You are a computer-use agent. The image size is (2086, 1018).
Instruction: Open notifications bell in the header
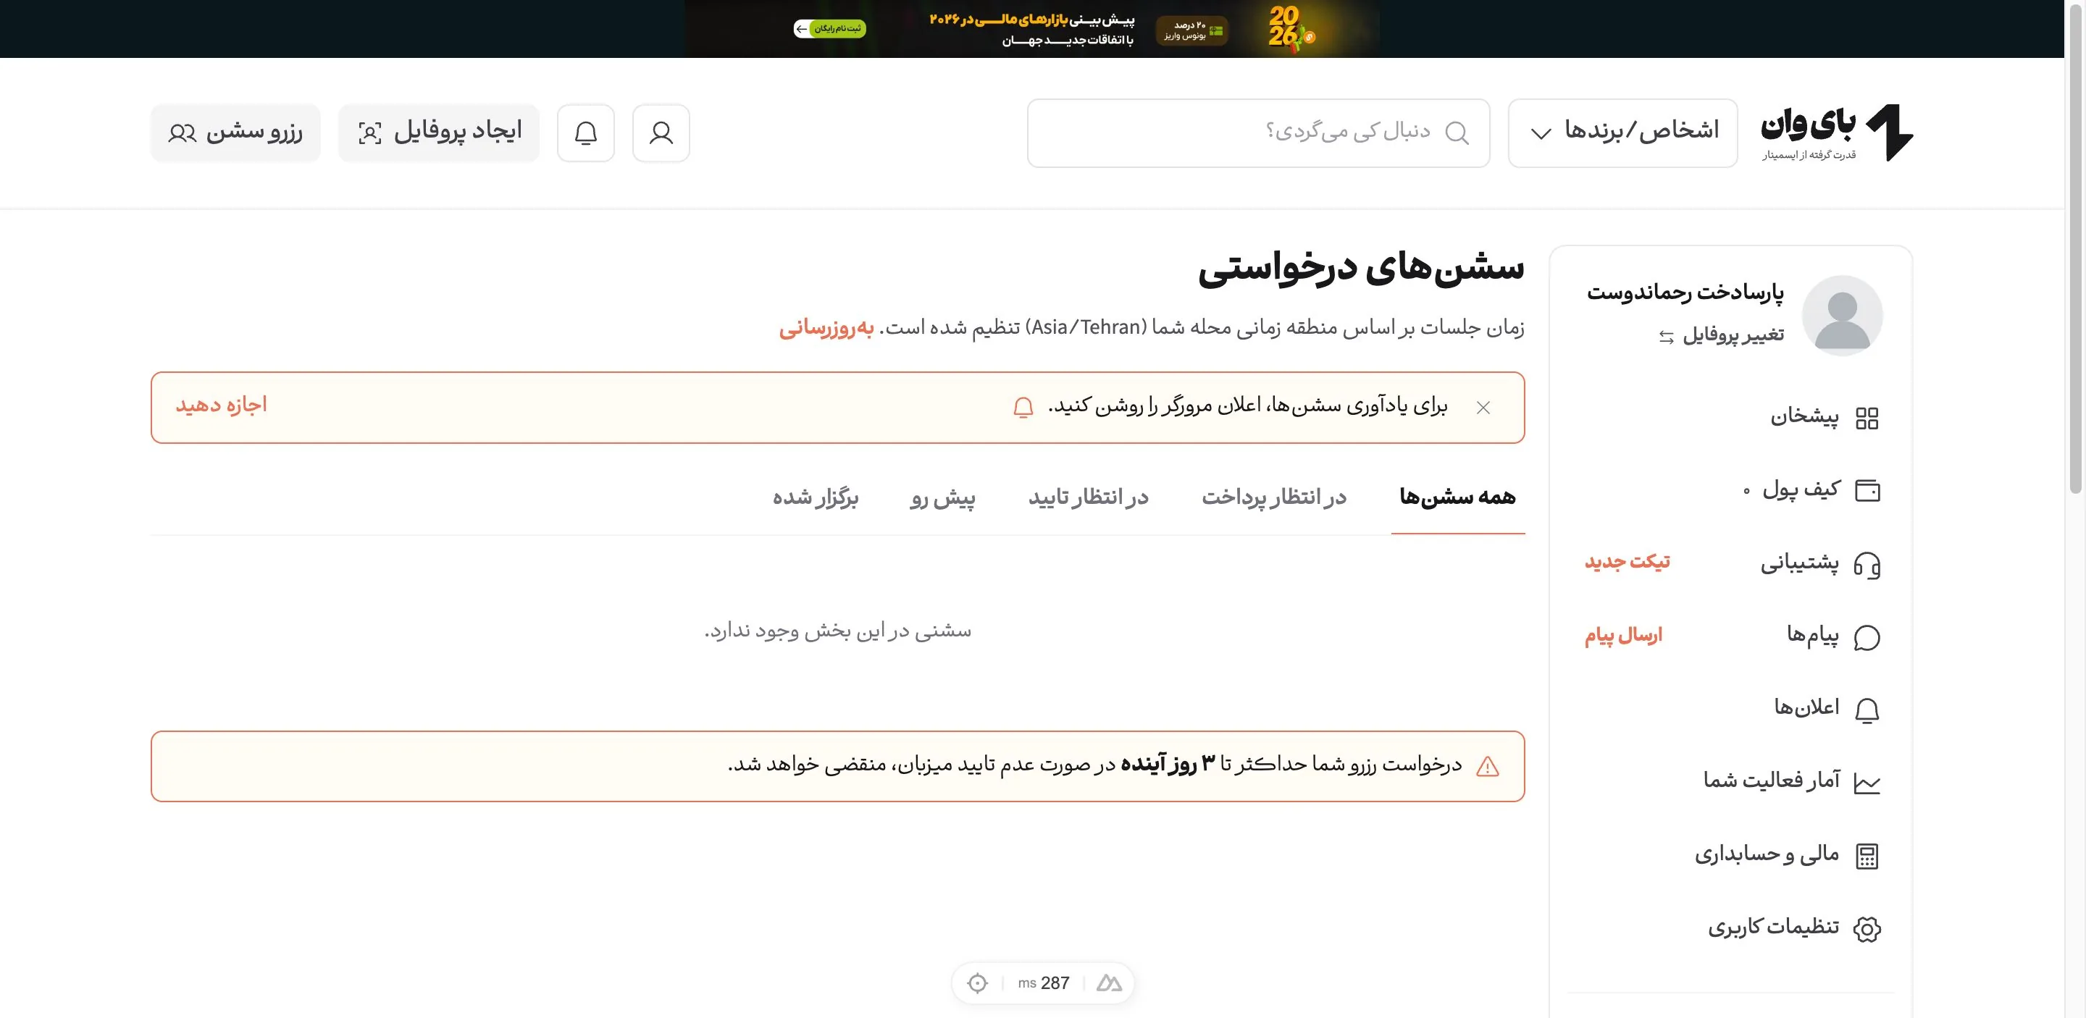pos(585,132)
